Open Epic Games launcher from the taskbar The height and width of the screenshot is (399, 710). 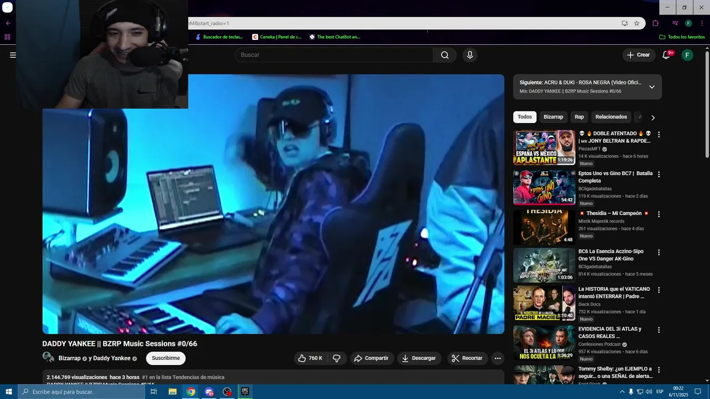pyautogui.click(x=245, y=392)
